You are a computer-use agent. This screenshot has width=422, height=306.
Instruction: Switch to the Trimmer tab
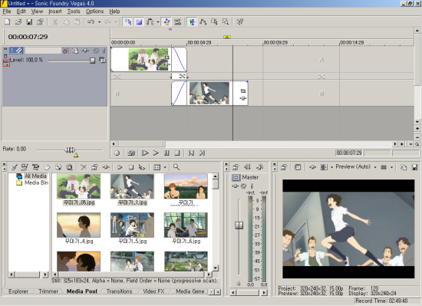(48, 291)
